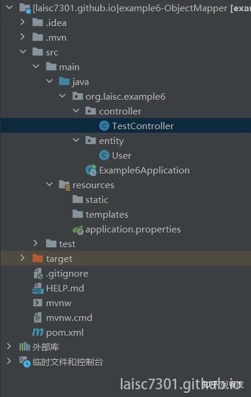Image resolution: width=251 pixels, height=397 pixels.
Task: Expand the test folder
Action: 35,243
